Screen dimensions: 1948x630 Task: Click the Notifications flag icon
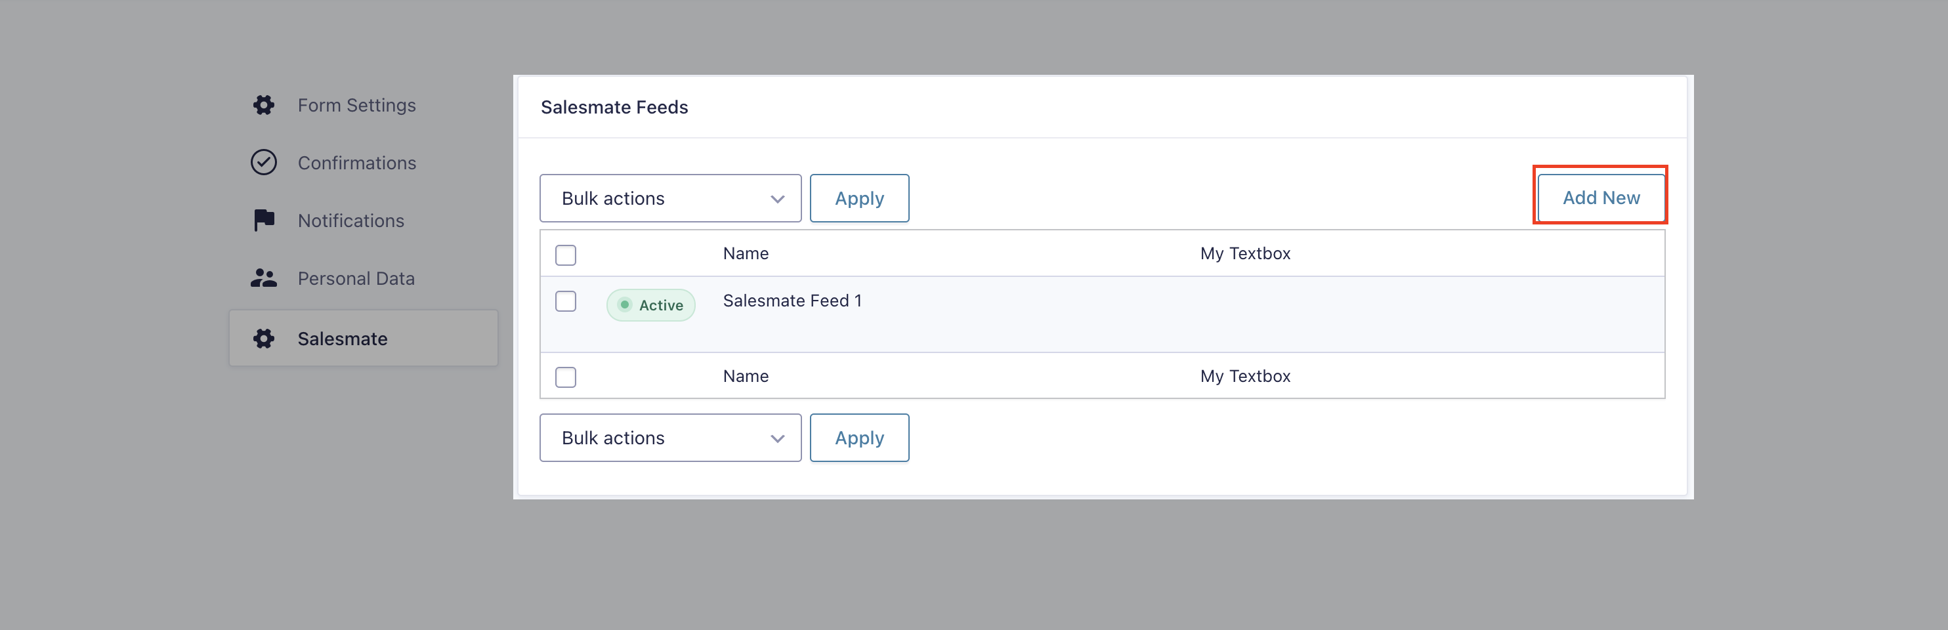pyautogui.click(x=264, y=220)
